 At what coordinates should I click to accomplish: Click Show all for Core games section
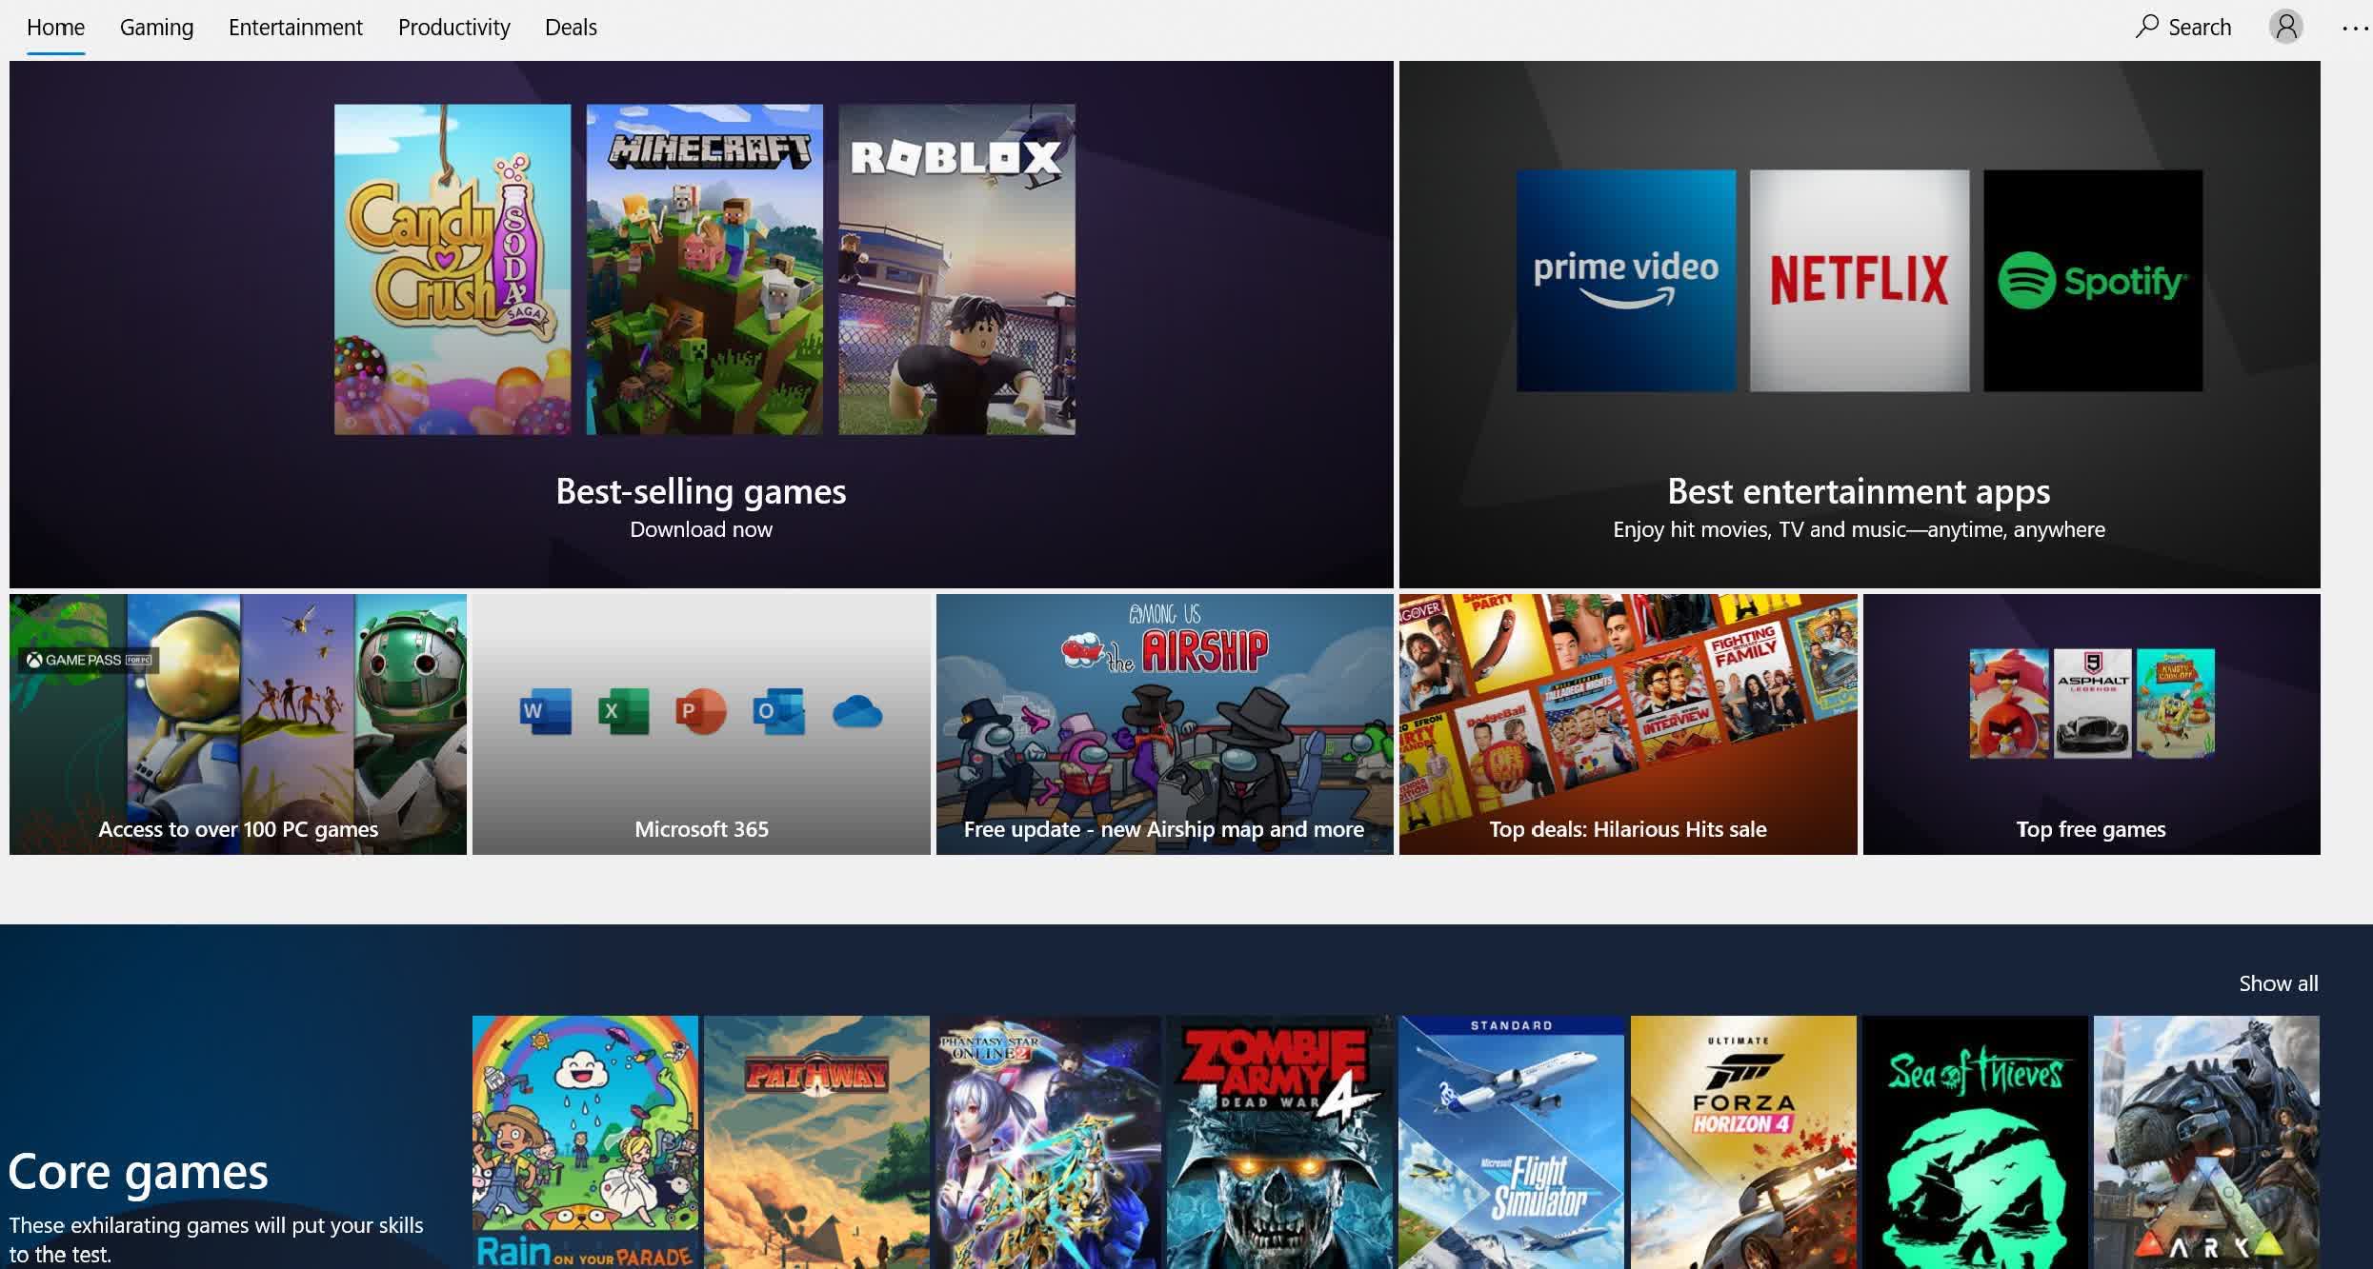tap(2279, 981)
